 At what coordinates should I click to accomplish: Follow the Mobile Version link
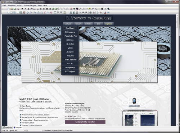[134, 106]
